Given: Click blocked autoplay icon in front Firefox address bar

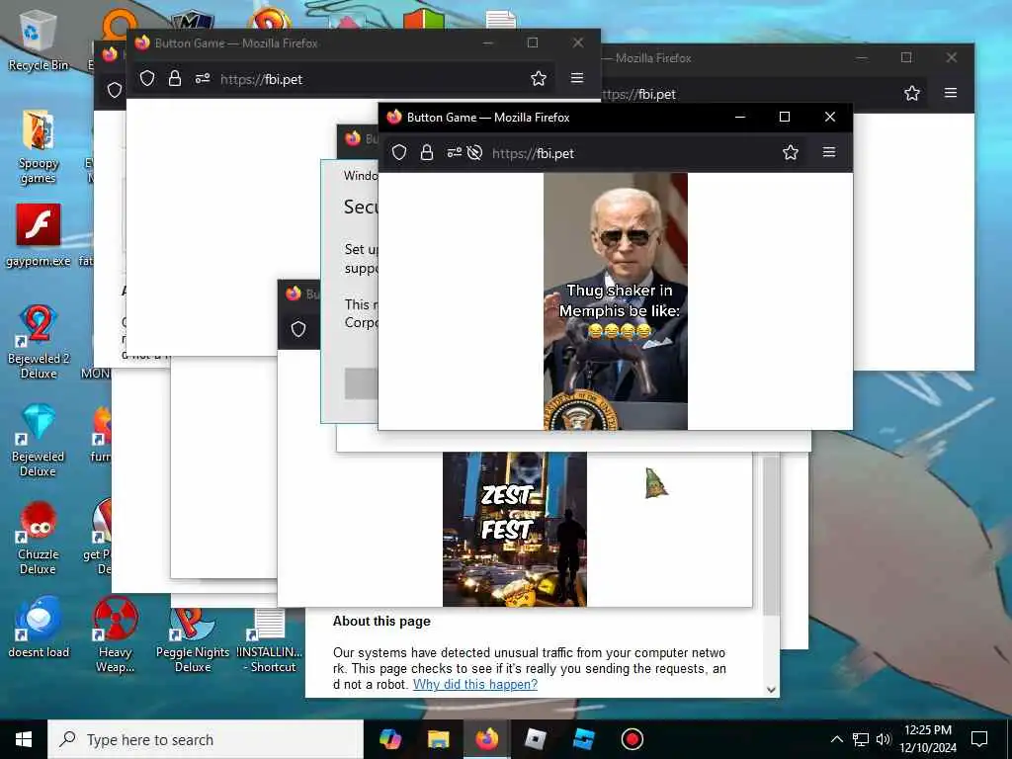Looking at the screenshot, I should point(474,152).
